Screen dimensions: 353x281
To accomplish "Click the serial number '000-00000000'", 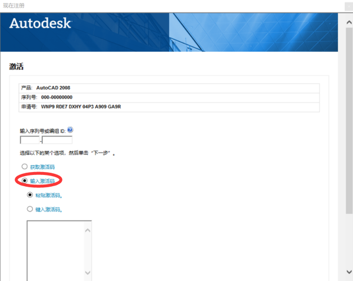I will click(56, 97).
